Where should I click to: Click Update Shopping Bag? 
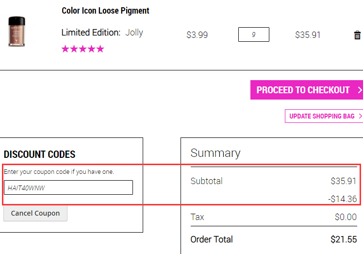pos(324,116)
